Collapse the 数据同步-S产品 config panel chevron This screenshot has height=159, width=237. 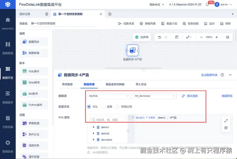pos(230,75)
